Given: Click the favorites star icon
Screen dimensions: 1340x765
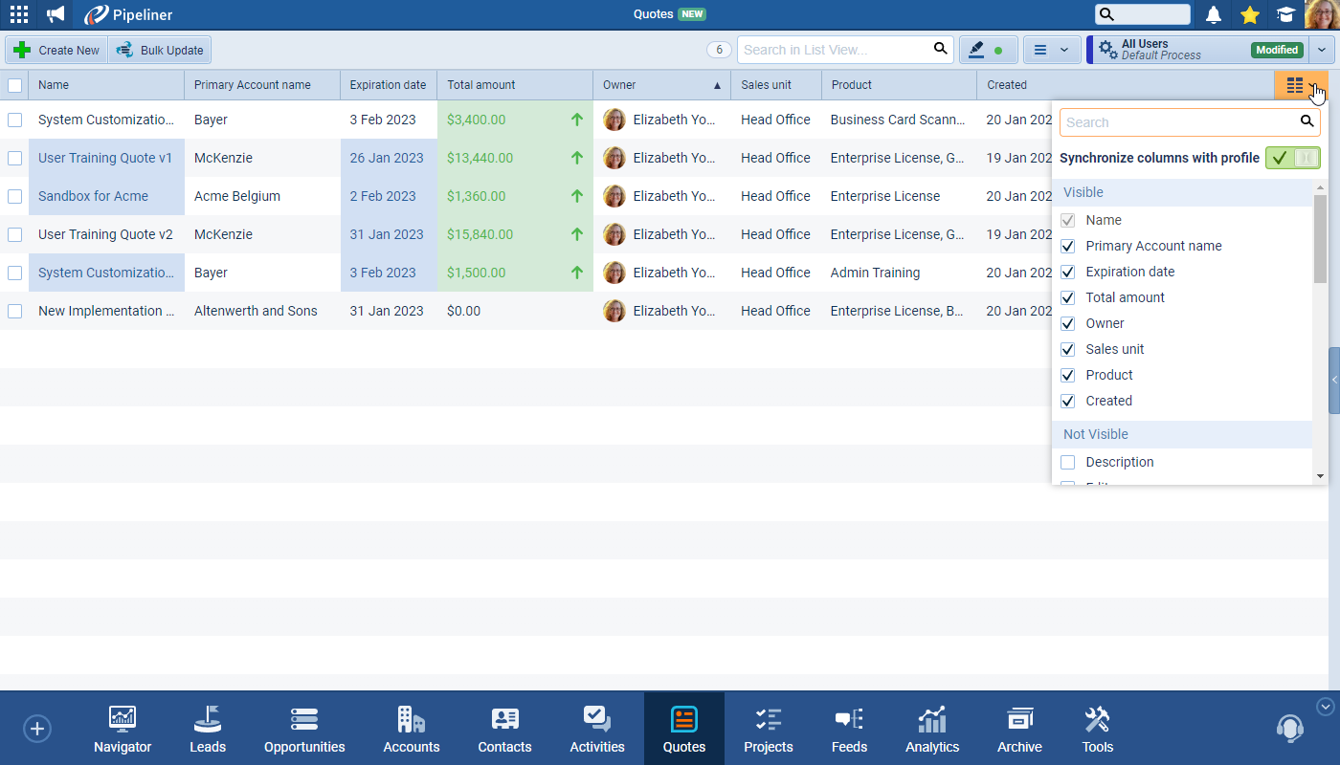Looking at the screenshot, I should pyautogui.click(x=1249, y=14).
